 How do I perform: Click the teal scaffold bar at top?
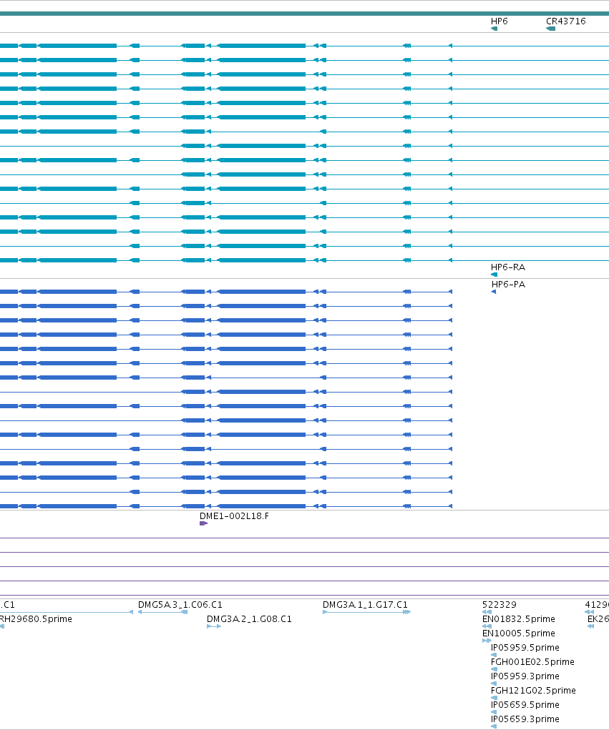[x=304, y=14]
